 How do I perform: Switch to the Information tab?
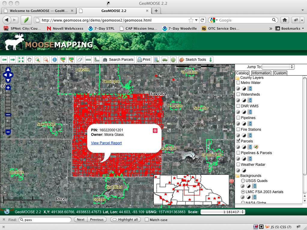(x=261, y=73)
